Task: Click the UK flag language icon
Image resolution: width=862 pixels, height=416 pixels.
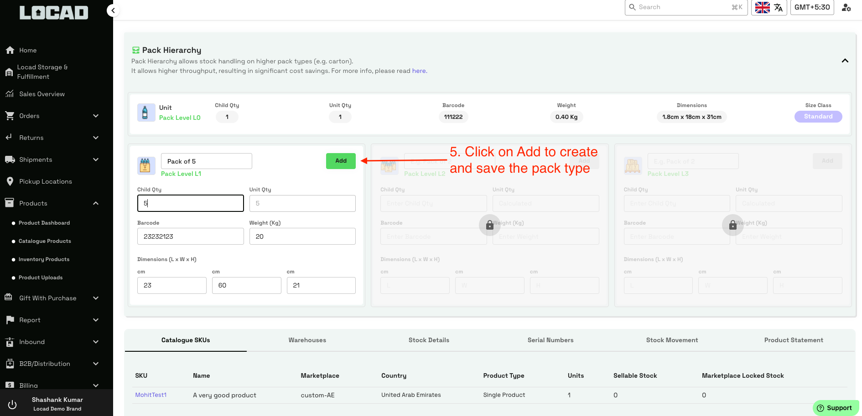Action: [x=762, y=7]
